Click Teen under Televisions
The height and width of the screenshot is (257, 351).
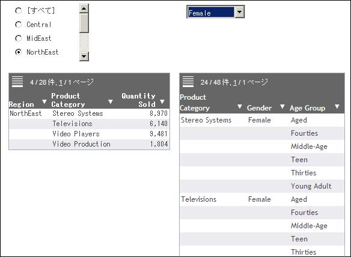point(299,239)
